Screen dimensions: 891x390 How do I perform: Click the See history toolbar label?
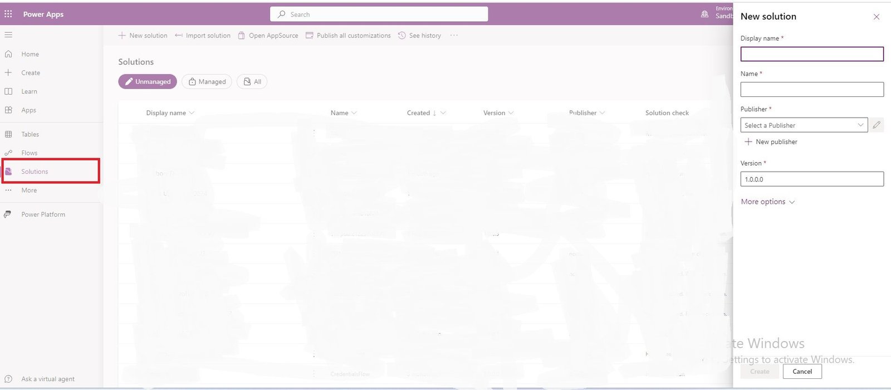[x=425, y=35]
